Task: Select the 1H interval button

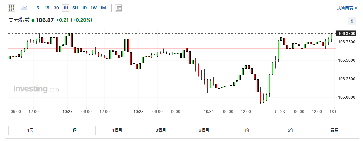Action: 66,8
